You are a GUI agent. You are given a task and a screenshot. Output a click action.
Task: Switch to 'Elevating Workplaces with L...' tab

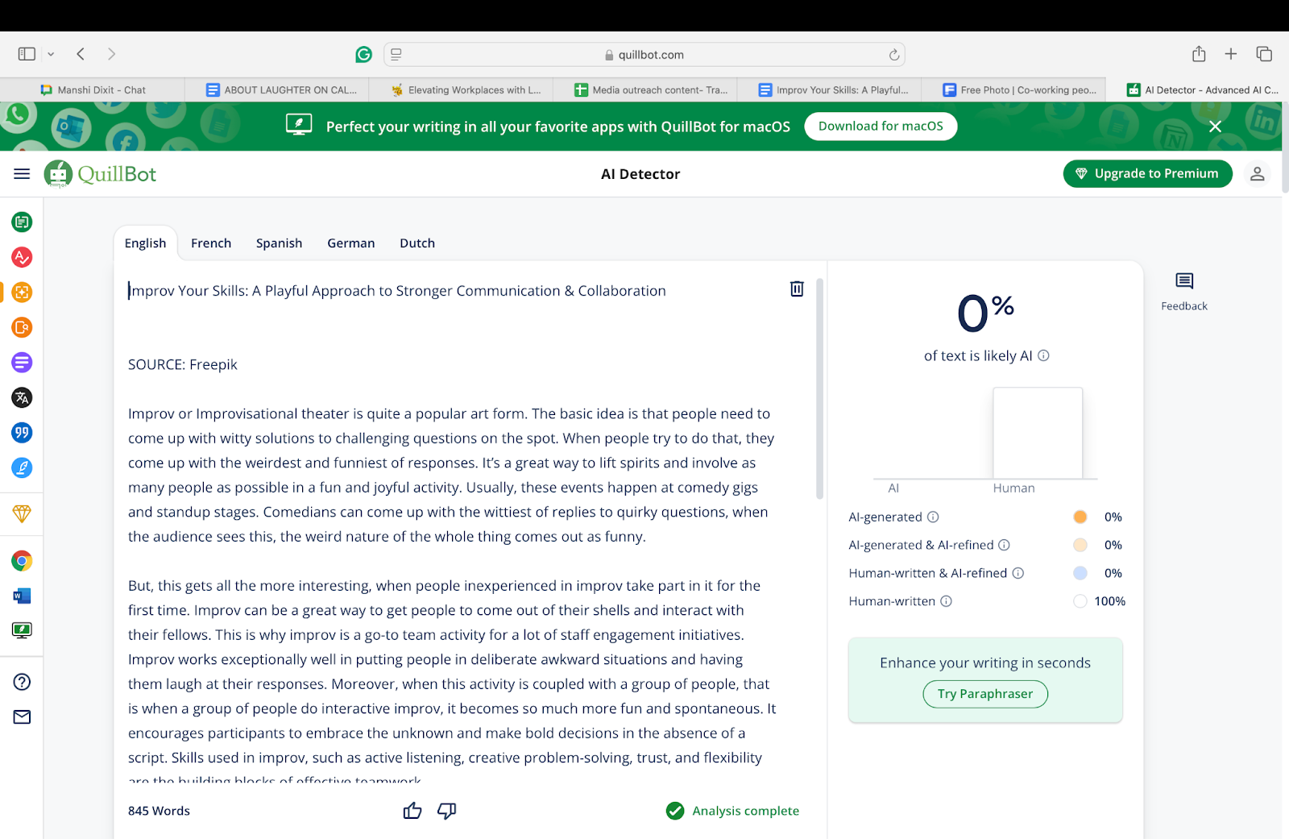click(x=461, y=90)
